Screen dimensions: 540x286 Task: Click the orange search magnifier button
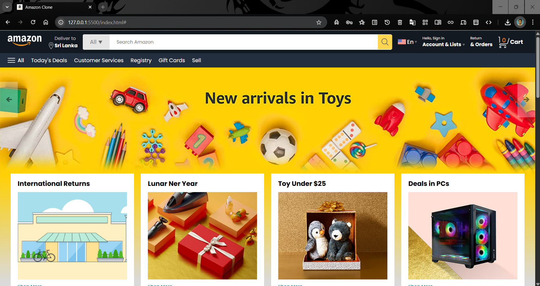coord(385,42)
